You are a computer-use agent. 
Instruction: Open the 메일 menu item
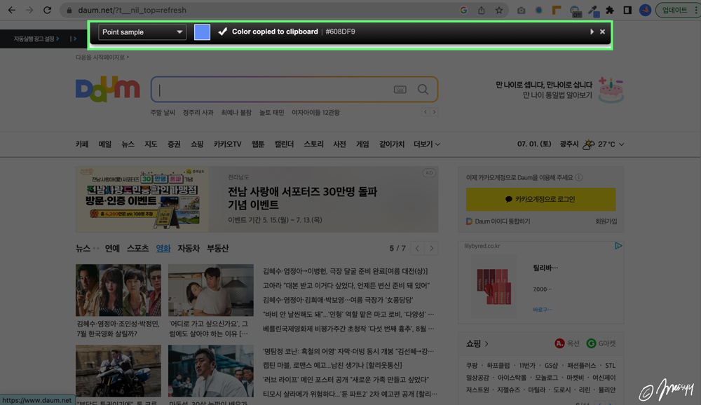tap(105, 144)
